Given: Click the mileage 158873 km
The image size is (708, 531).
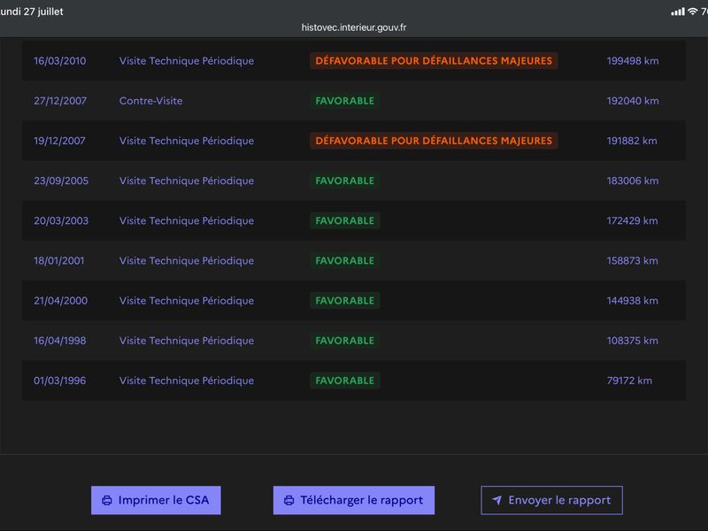Looking at the screenshot, I should [632, 260].
